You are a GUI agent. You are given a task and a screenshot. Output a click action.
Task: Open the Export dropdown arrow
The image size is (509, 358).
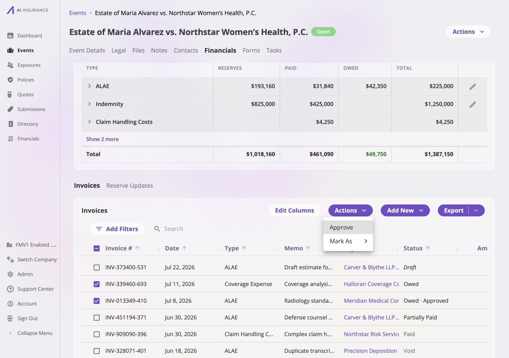coord(476,210)
